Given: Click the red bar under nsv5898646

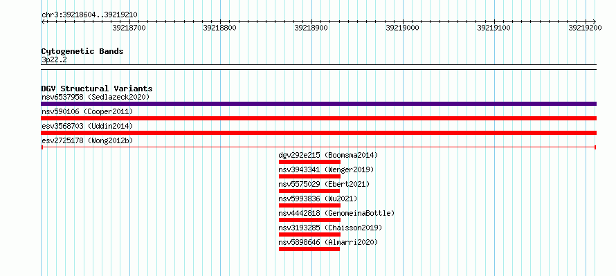Looking at the screenshot, I should (309, 249).
